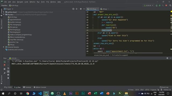Open run configuration dropdown AI AI AI
The height and width of the screenshot is (96, 172).
point(148,5)
